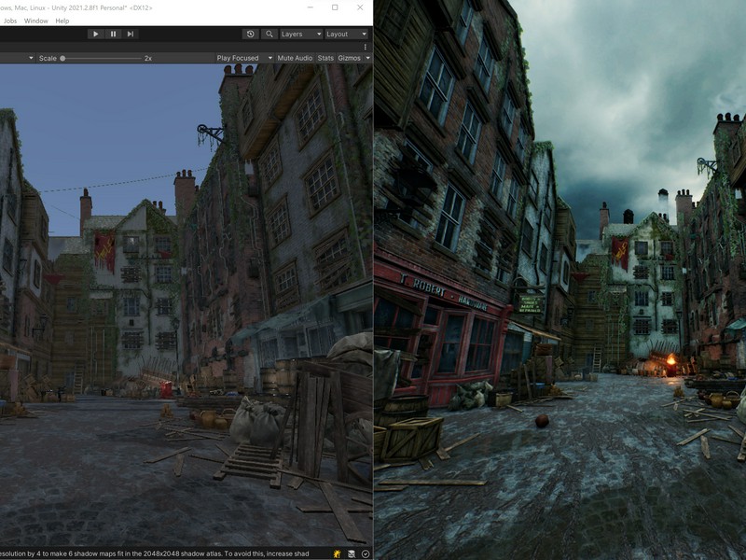Open the Window menu
The width and height of the screenshot is (746, 560).
pos(36,21)
